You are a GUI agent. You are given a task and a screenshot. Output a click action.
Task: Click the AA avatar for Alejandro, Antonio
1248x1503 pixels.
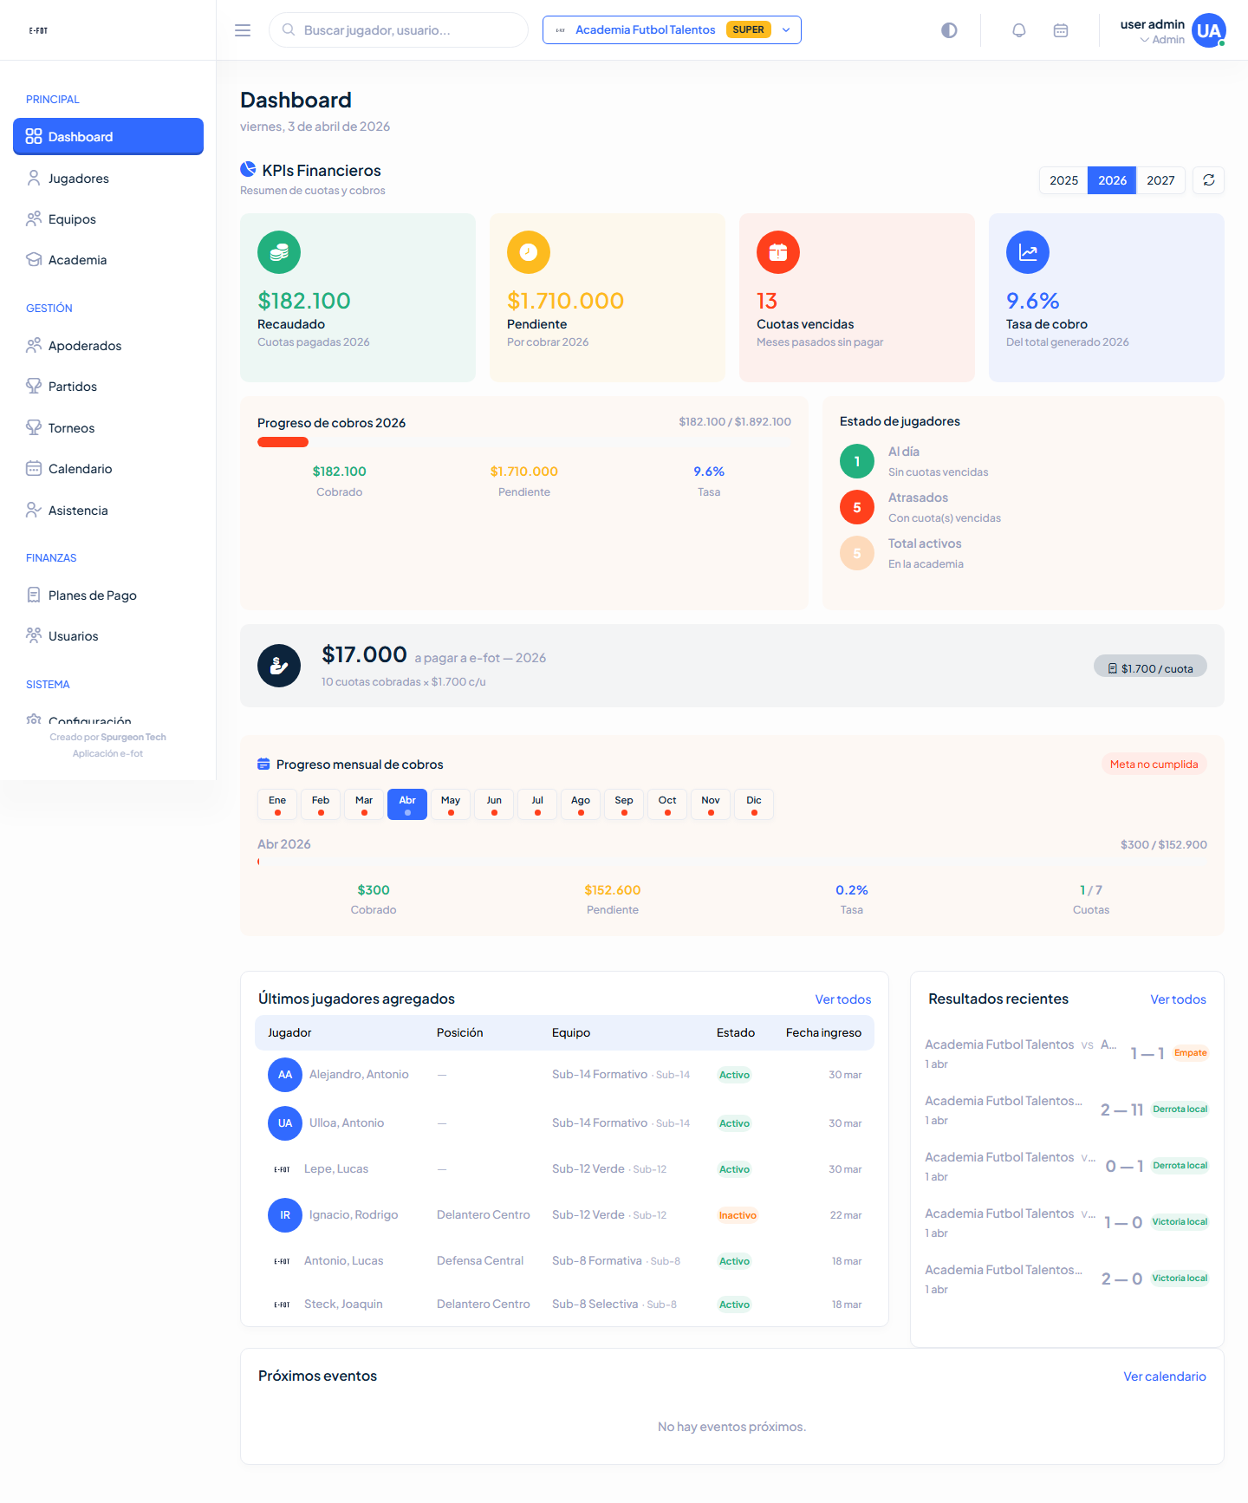(x=285, y=1075)
